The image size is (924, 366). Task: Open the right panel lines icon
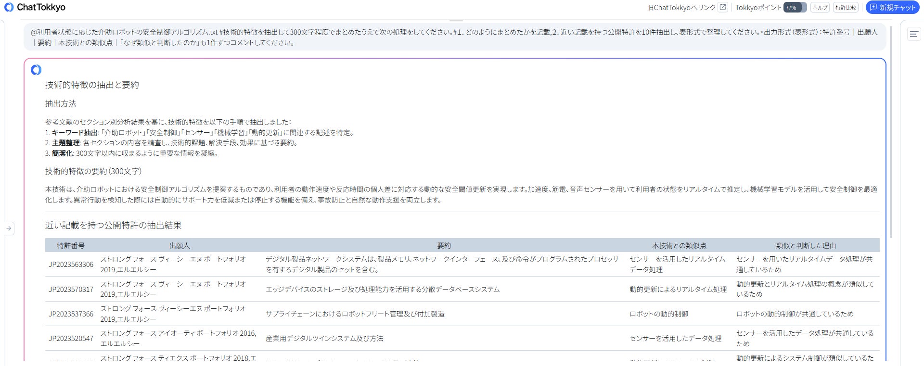914,34
